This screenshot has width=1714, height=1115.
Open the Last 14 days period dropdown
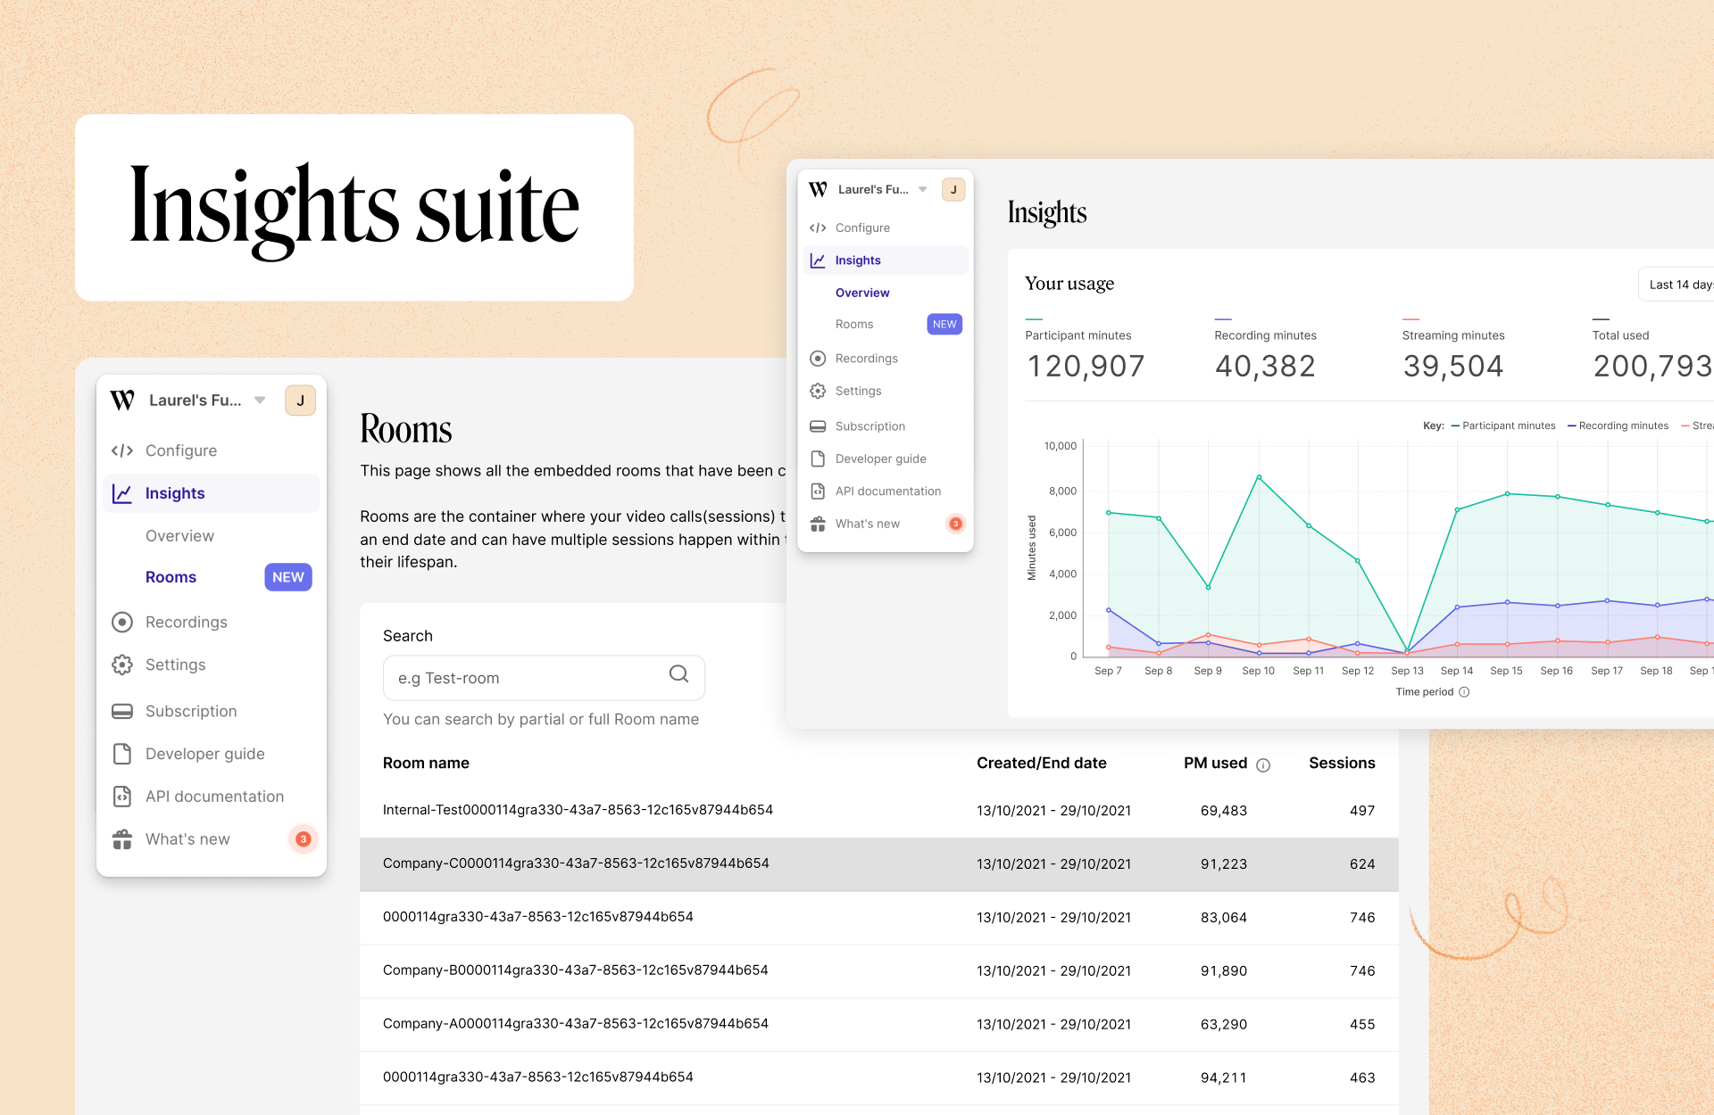click(1678, 285)
